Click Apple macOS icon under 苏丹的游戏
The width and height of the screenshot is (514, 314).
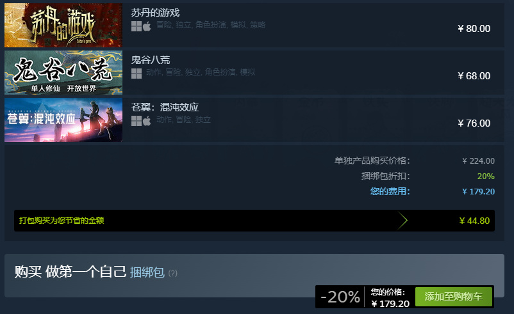tap(147, 26)
